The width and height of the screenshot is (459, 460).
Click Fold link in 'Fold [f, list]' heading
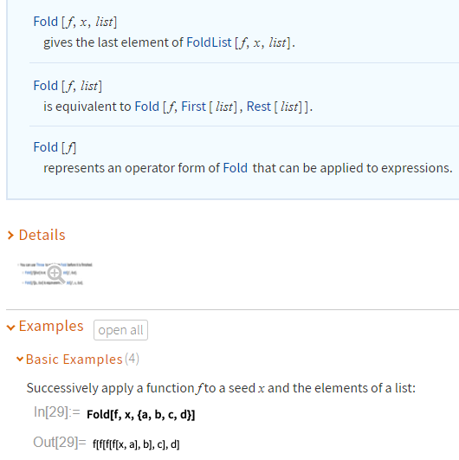pos(45,86)
